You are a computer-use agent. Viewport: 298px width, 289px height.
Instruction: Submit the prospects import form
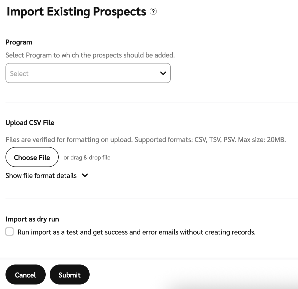click(69, 275)
